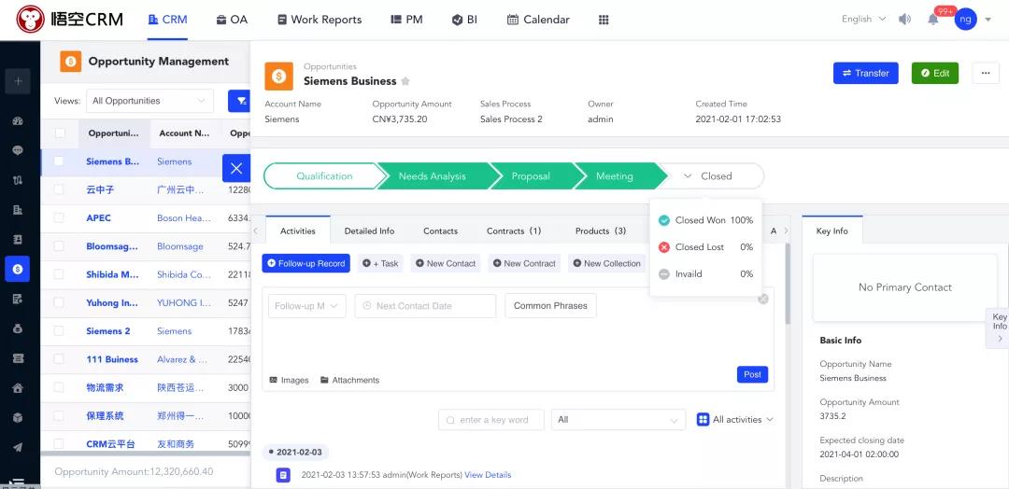Close the detail panel with the X button
Image resolution: width=1009 pixels, height=489 pixels.
tap(236, 168)
